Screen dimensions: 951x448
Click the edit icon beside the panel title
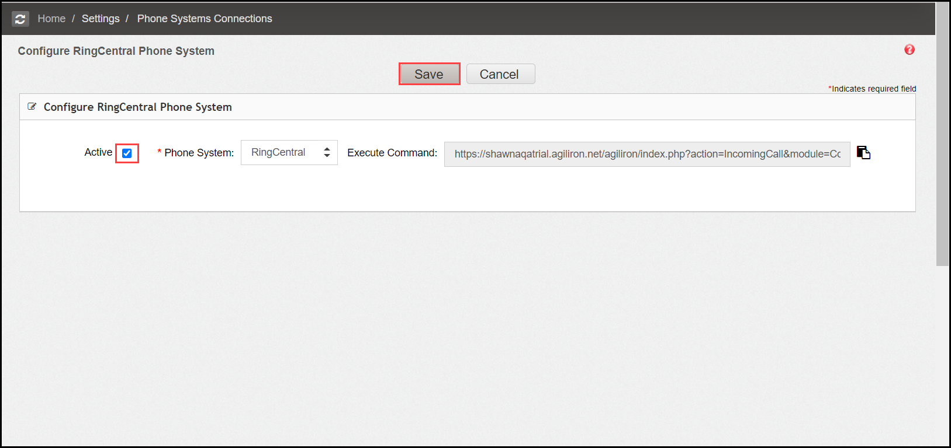[x=32, y=107]
